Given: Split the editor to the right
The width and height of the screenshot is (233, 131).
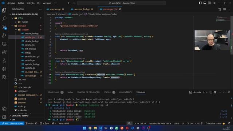Looking at the screenshot, I should pyautogui.click(x=224, y=9).
